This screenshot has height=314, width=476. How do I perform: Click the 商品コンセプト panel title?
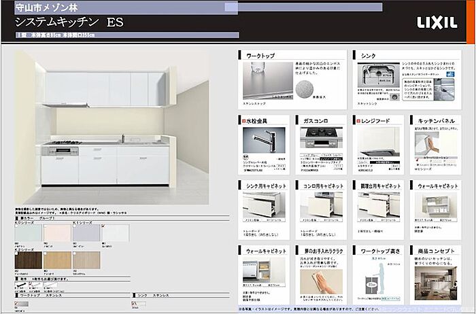coord(436,251)
